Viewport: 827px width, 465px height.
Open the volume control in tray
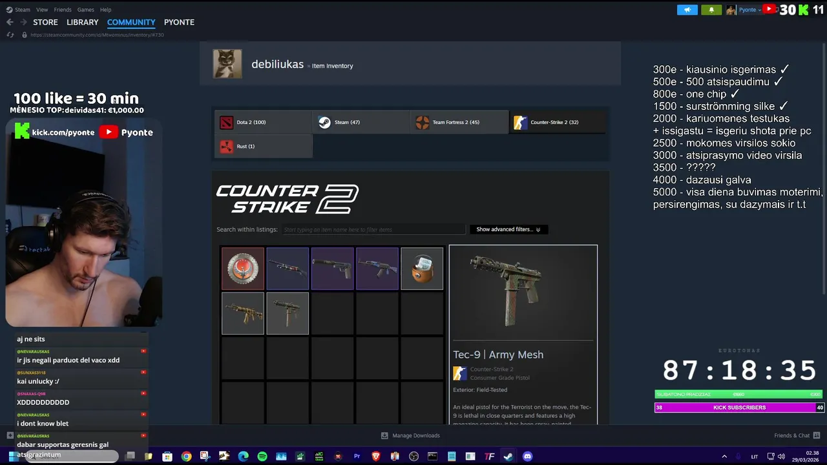pyautogui.click(x=781, y=457)
